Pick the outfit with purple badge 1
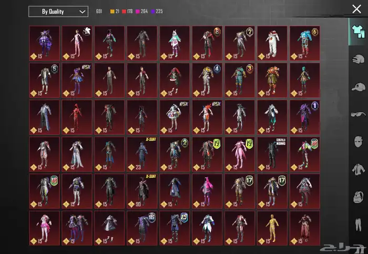 (305, 116)
